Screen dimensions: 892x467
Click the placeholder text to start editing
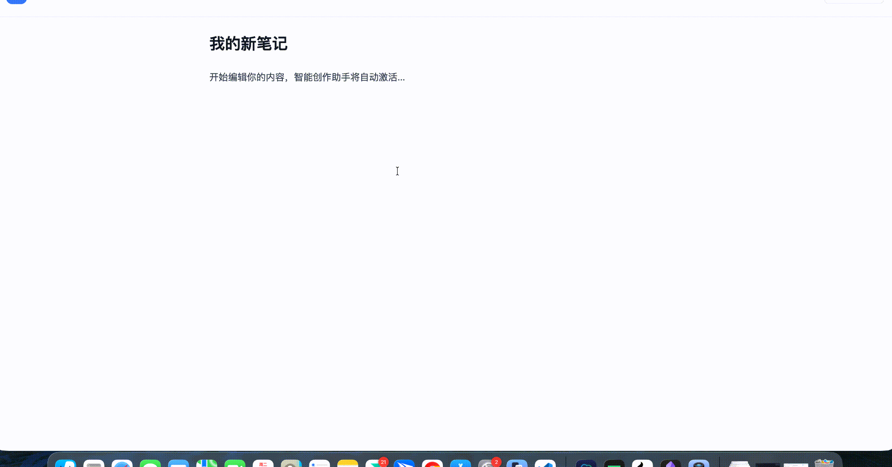click(x=307, y=77)
